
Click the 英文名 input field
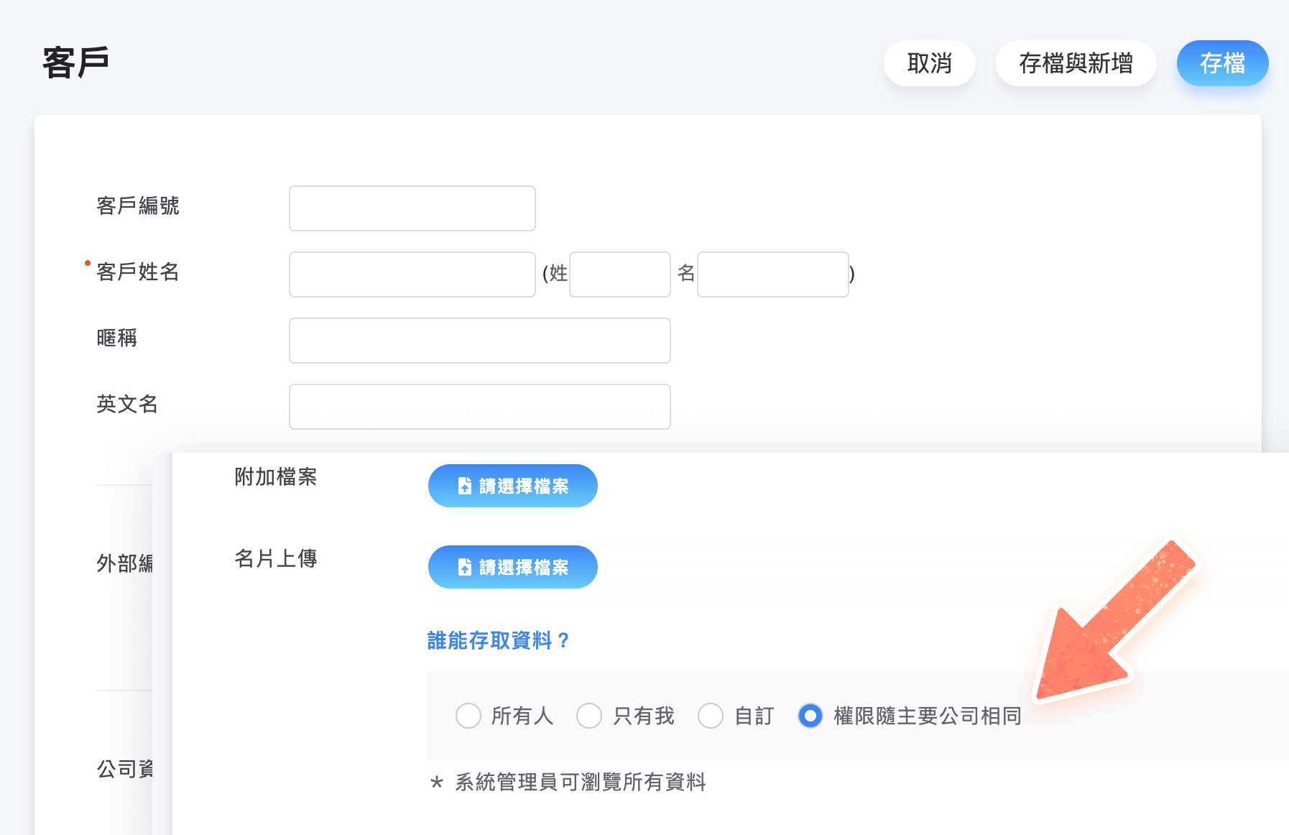(x=479, y=406)
